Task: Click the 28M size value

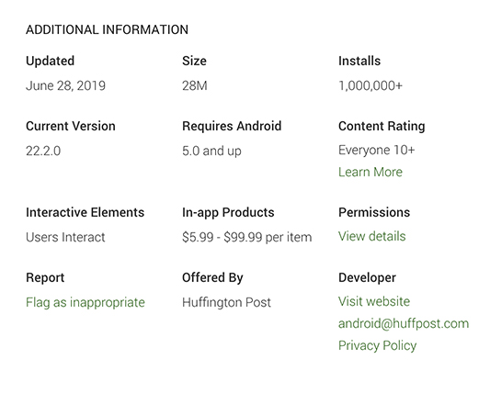Action: [195, 85]
